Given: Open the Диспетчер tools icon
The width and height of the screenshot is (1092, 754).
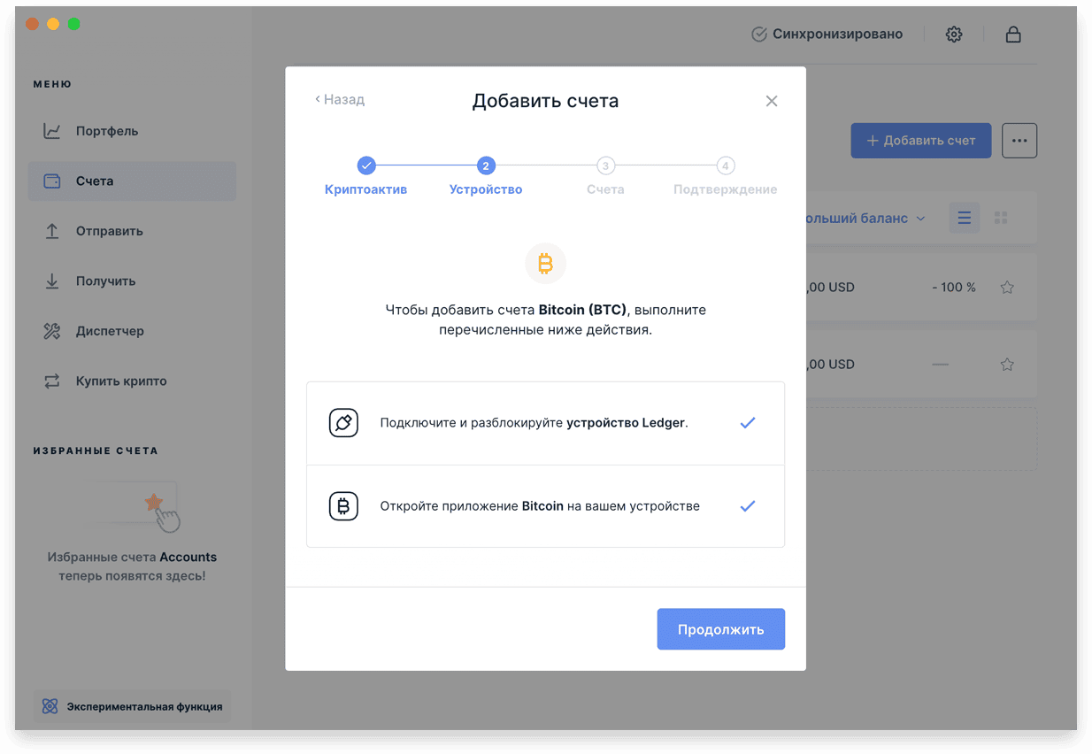Looking at the screenshot, I should coord(52,331).
